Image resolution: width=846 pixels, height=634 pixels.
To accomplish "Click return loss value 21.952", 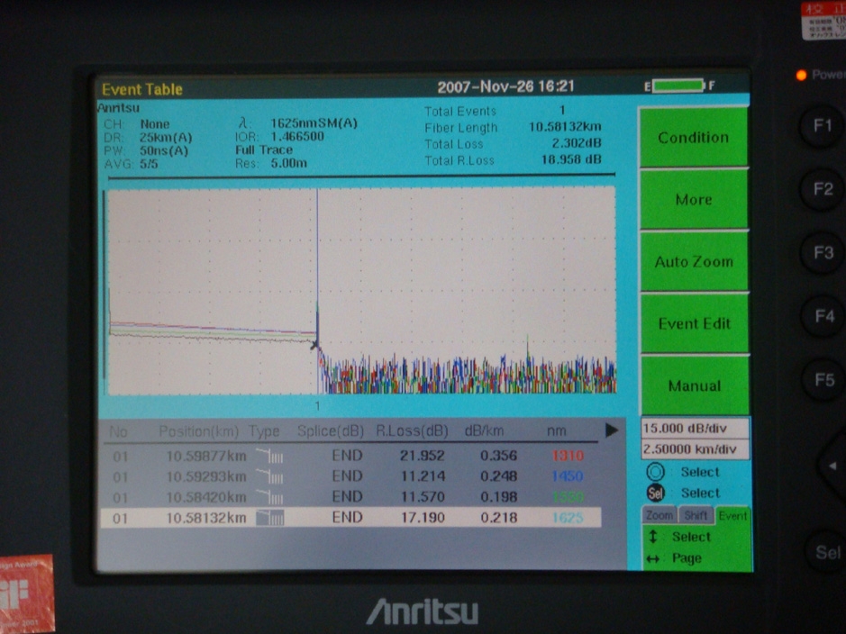I will (423, 456).
